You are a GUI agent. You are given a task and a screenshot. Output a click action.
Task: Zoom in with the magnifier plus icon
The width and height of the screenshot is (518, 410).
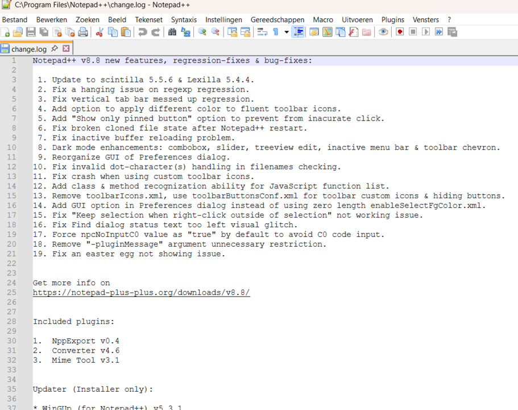coord(202,32)
